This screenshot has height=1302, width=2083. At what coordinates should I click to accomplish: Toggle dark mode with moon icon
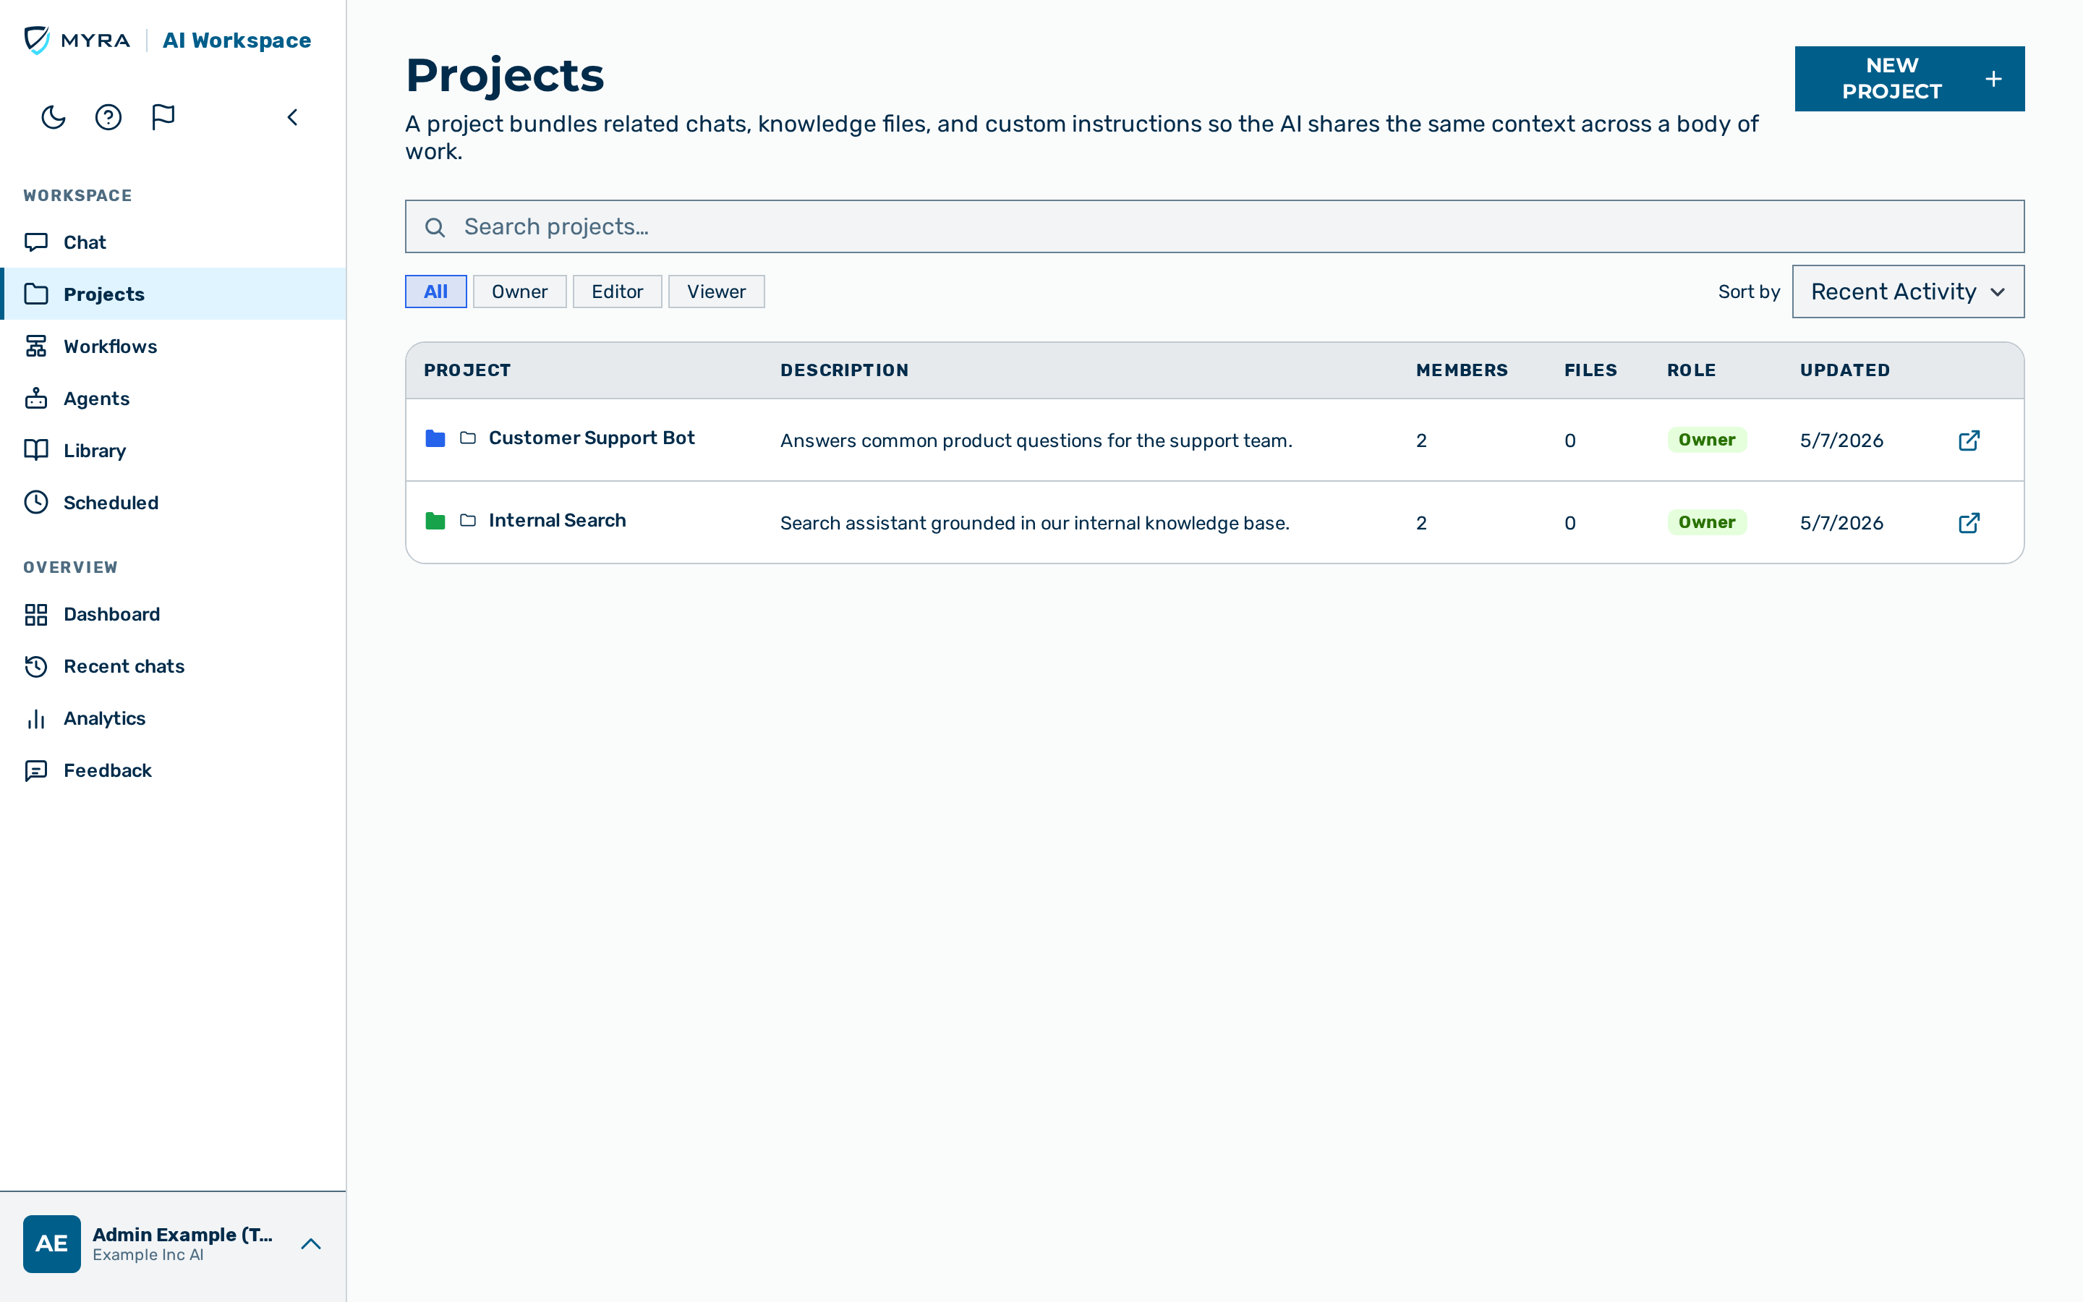[54, 117]
